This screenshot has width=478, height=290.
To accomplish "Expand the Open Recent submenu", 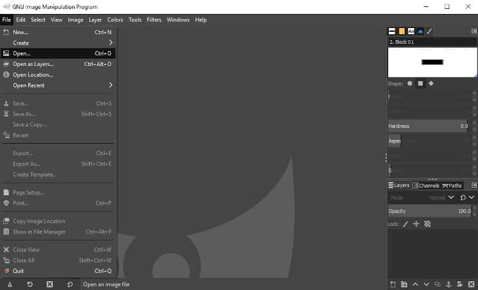I will point(58,85).
